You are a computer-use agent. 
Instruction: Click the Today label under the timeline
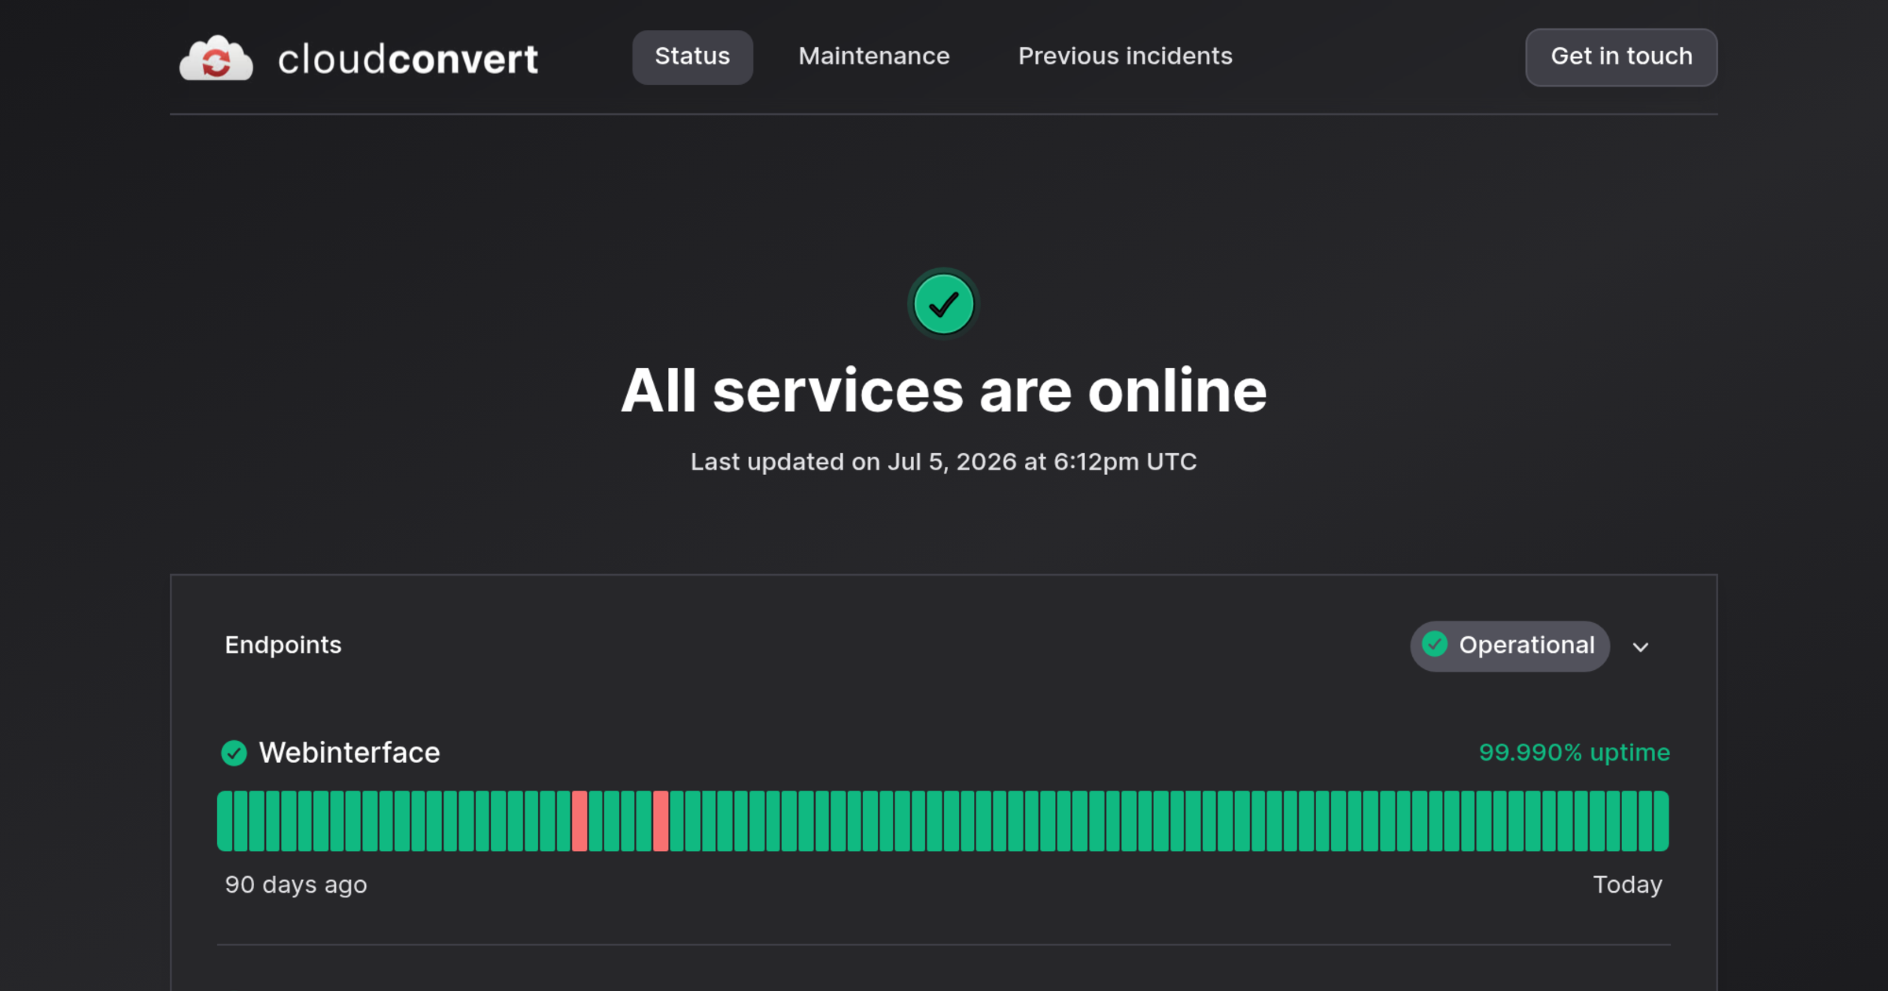[x=1628, y=885]
